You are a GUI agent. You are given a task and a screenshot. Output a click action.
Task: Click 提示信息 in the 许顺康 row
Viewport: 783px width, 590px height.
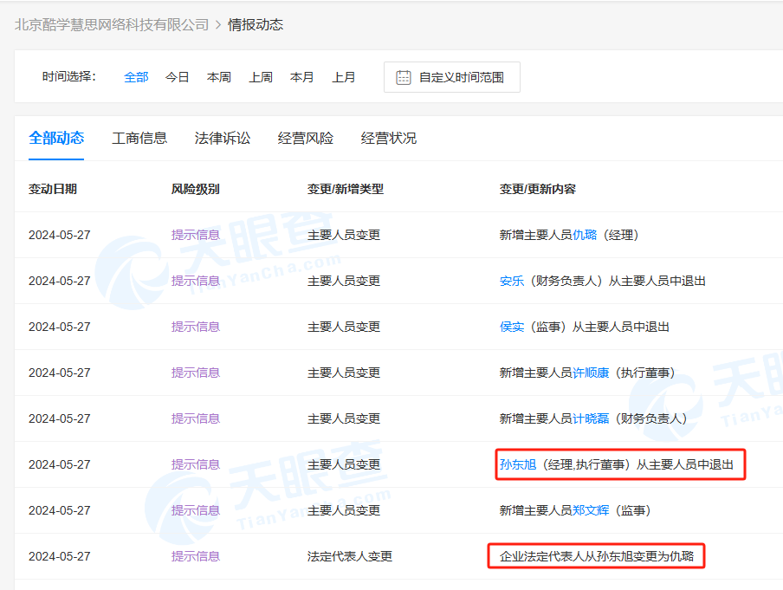[x=196, y=373]
